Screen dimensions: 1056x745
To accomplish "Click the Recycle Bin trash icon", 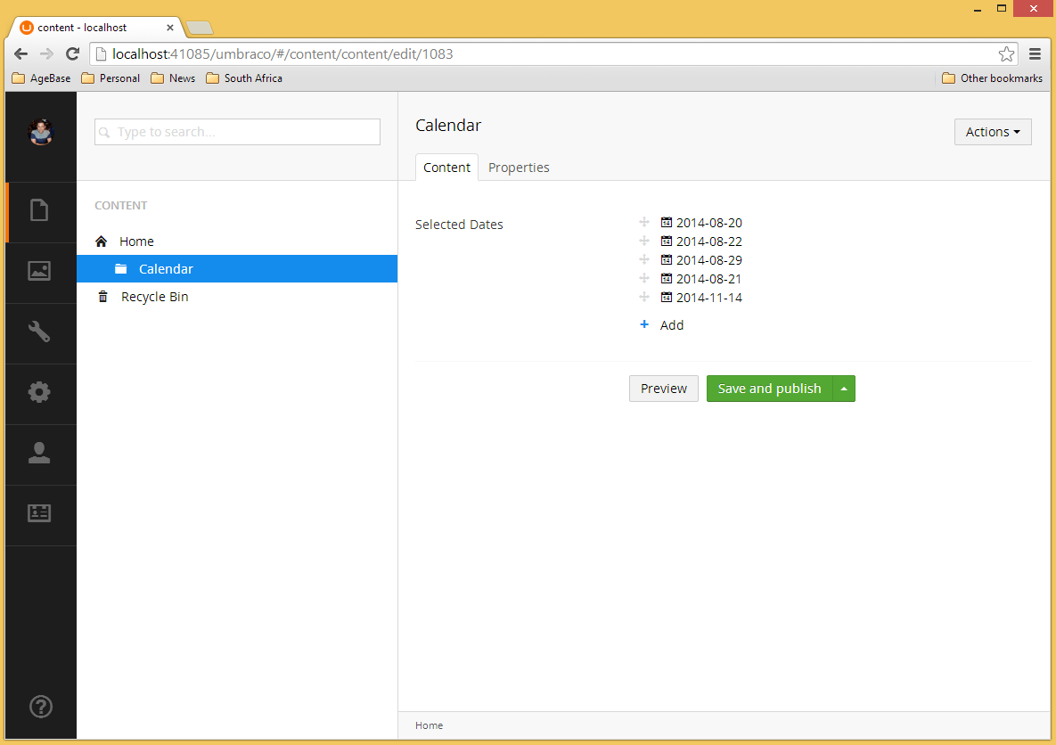I will [103, 297].
